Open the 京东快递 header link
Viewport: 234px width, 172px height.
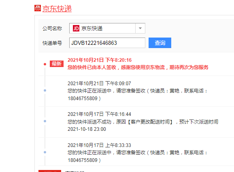tap(57, 8)
